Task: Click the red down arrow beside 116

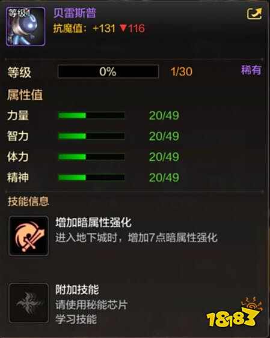Action: [x=123, y=28]
